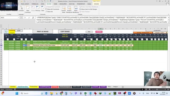Open the DEVELOPER ribbon tab
The image size is (170, 96).
click(x=63, y=4)
